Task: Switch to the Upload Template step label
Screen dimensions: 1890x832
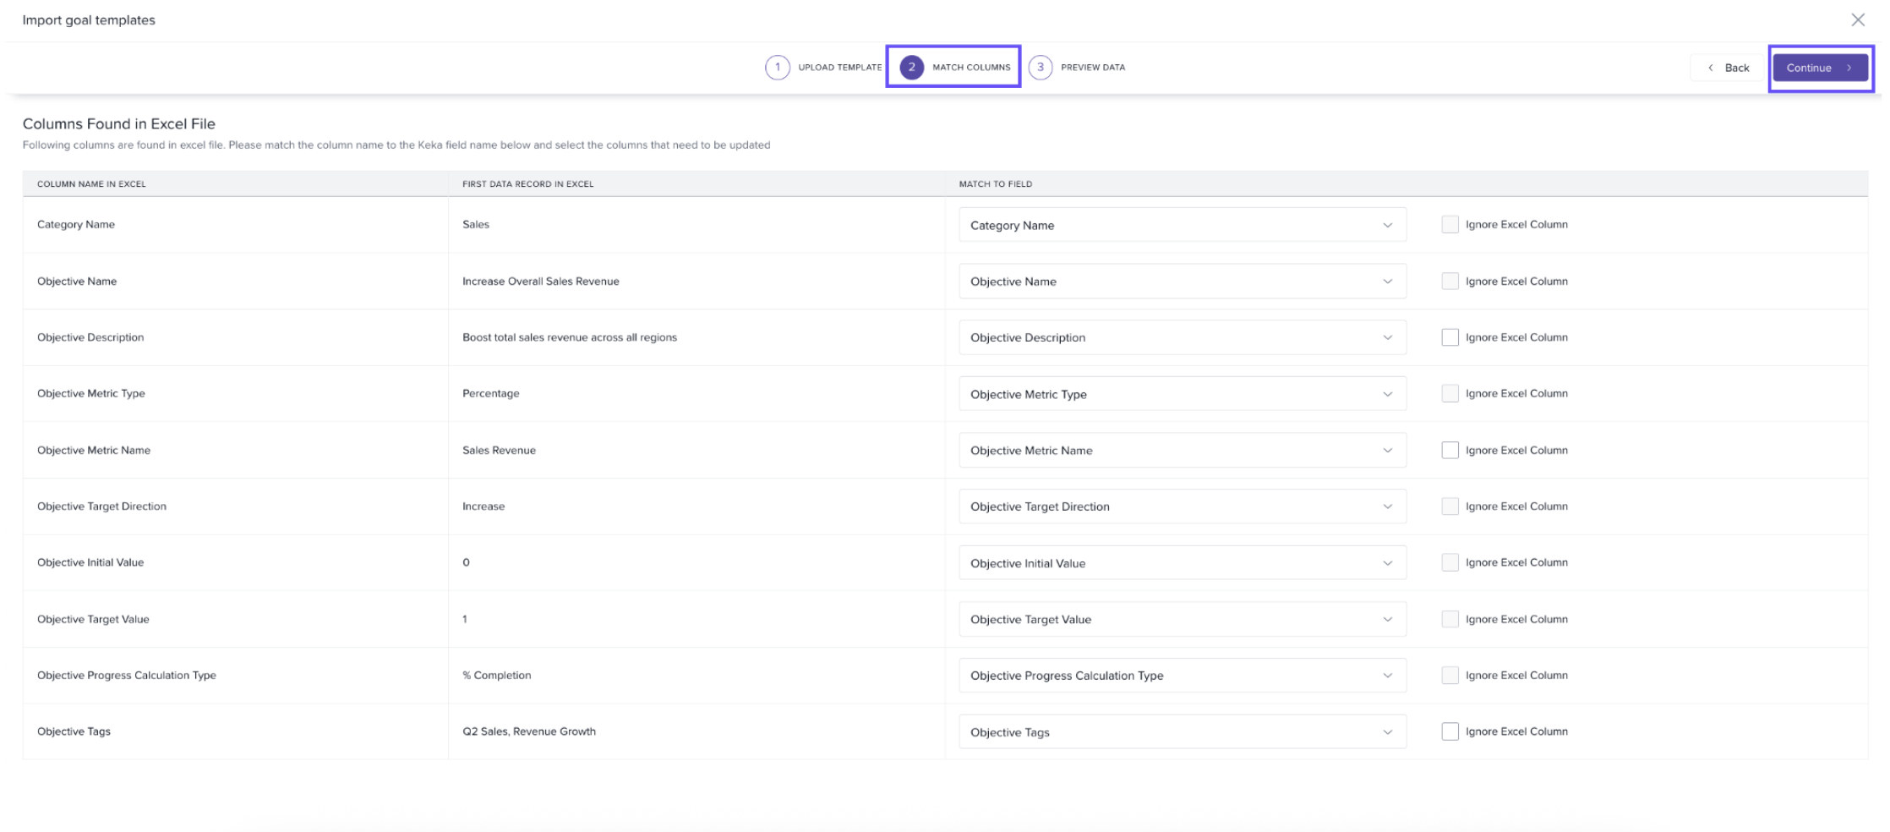Action: click(839, 68)
